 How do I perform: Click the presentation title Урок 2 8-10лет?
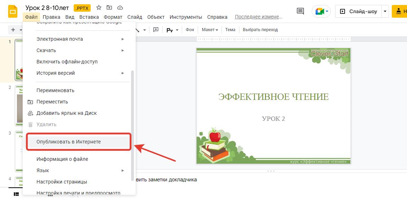(x=47, y=8)
